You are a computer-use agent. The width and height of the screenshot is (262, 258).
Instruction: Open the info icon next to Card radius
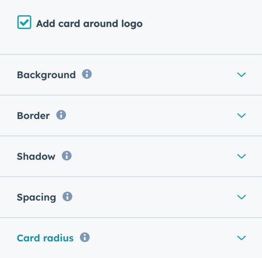pyautogui.click(x=85, y=237)
